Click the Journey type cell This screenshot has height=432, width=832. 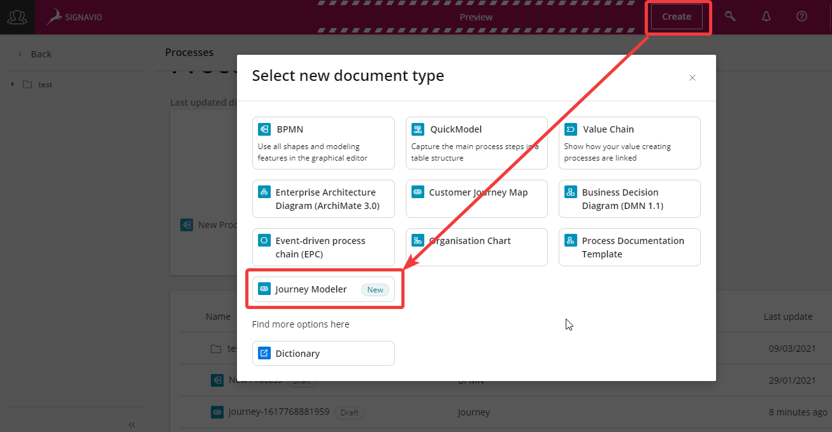pos(474,412)
